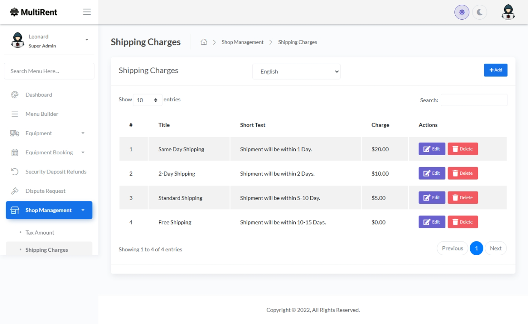Viewport: 528px width, 324px height.
Task: Open Menu Builder in sidebar
Action: pos(42,114)
